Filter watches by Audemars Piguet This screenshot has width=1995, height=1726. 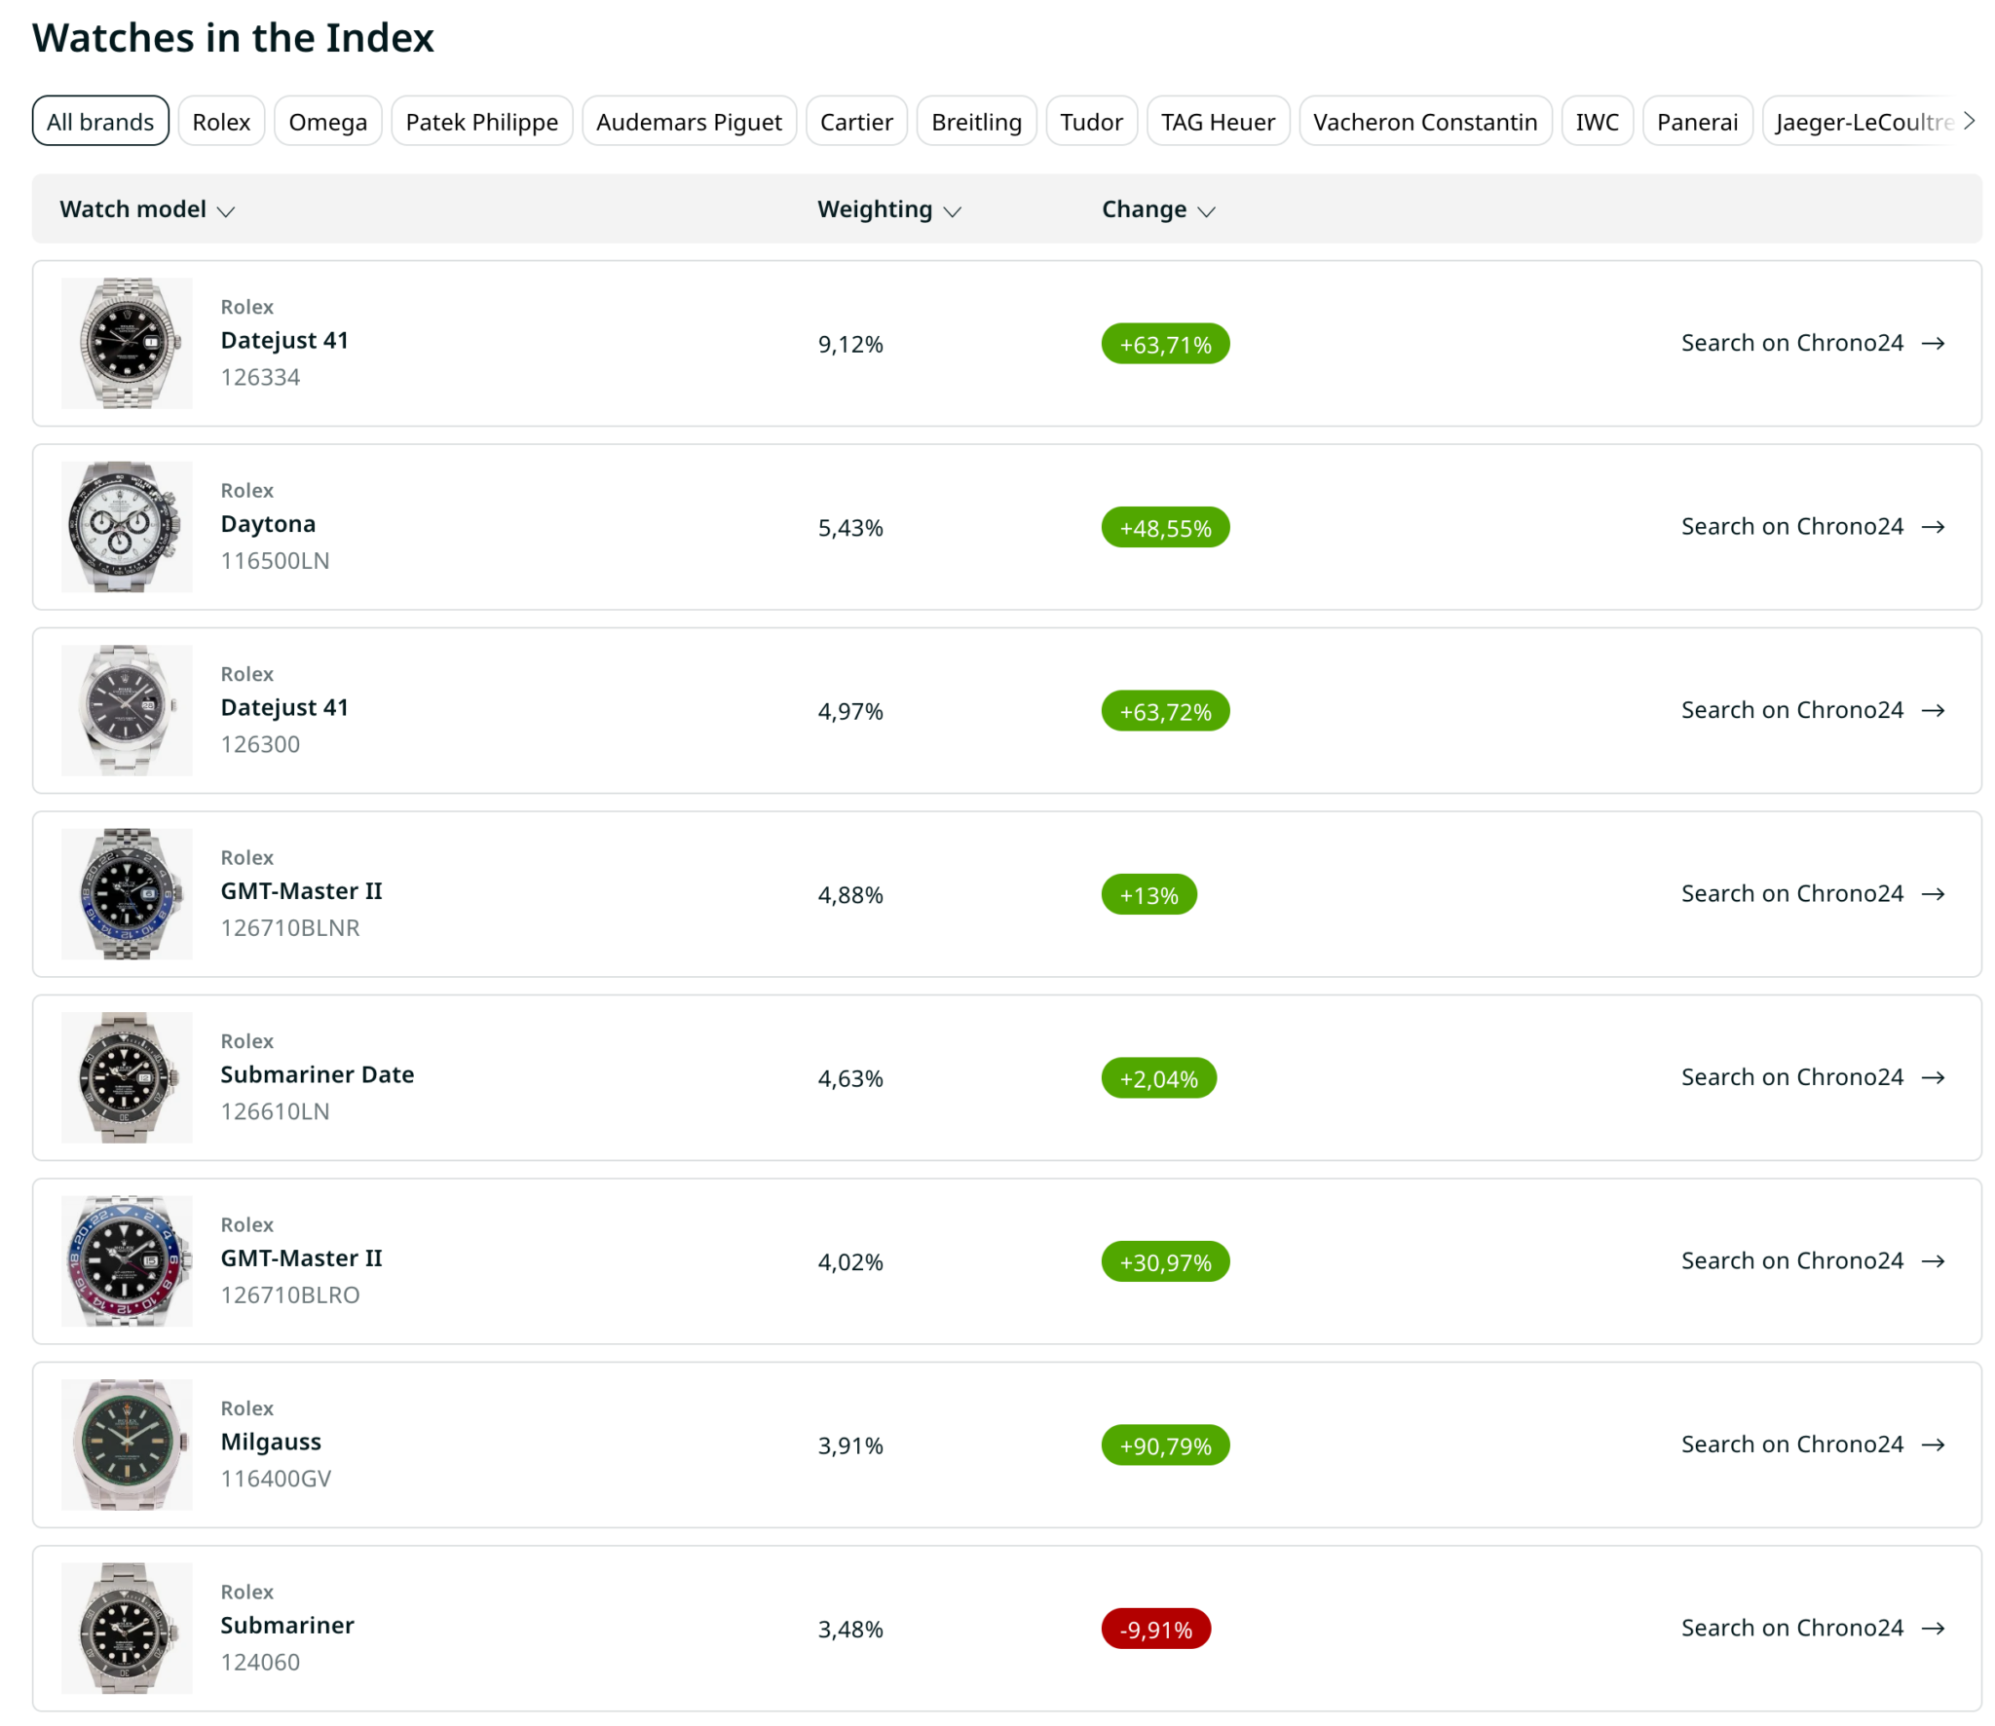point(689,122)
